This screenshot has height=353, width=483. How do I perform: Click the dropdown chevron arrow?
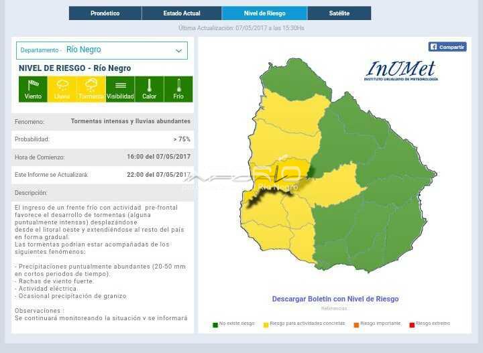click(178, 51)
